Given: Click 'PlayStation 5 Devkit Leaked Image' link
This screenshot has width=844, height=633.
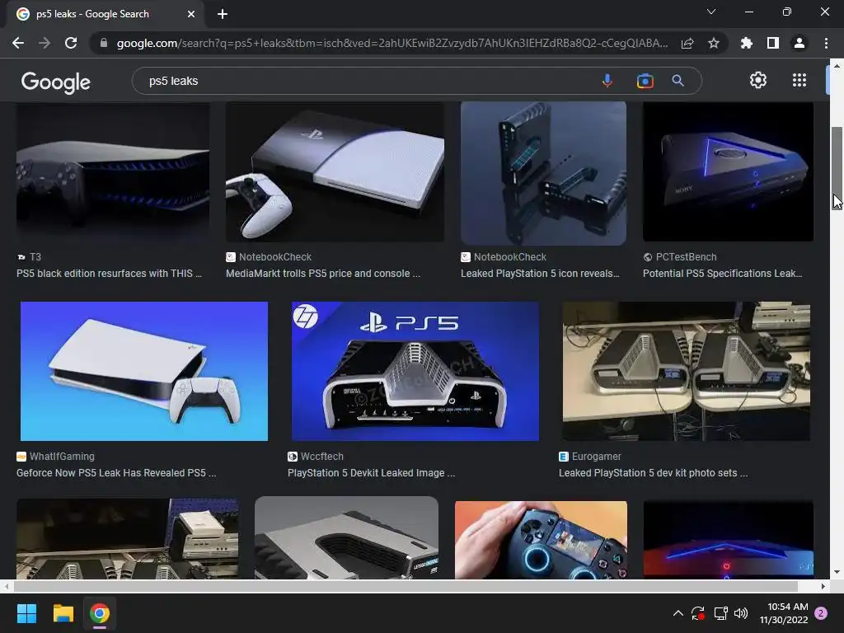Looking at the screenshot, I should 371,472.
